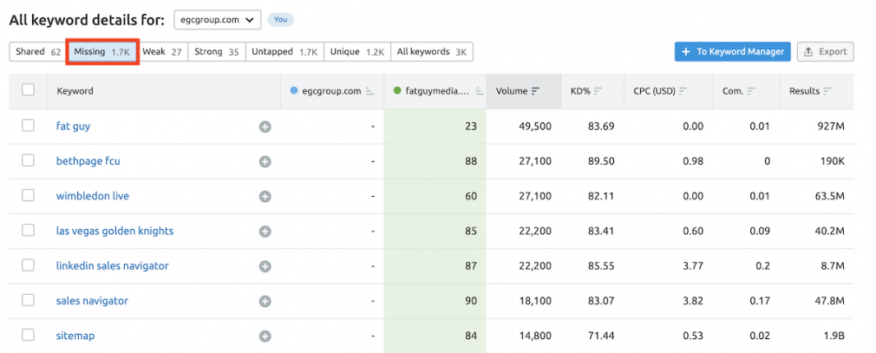Sort by KD% column sort icon
876x353 pixels.
click(598, 91)
